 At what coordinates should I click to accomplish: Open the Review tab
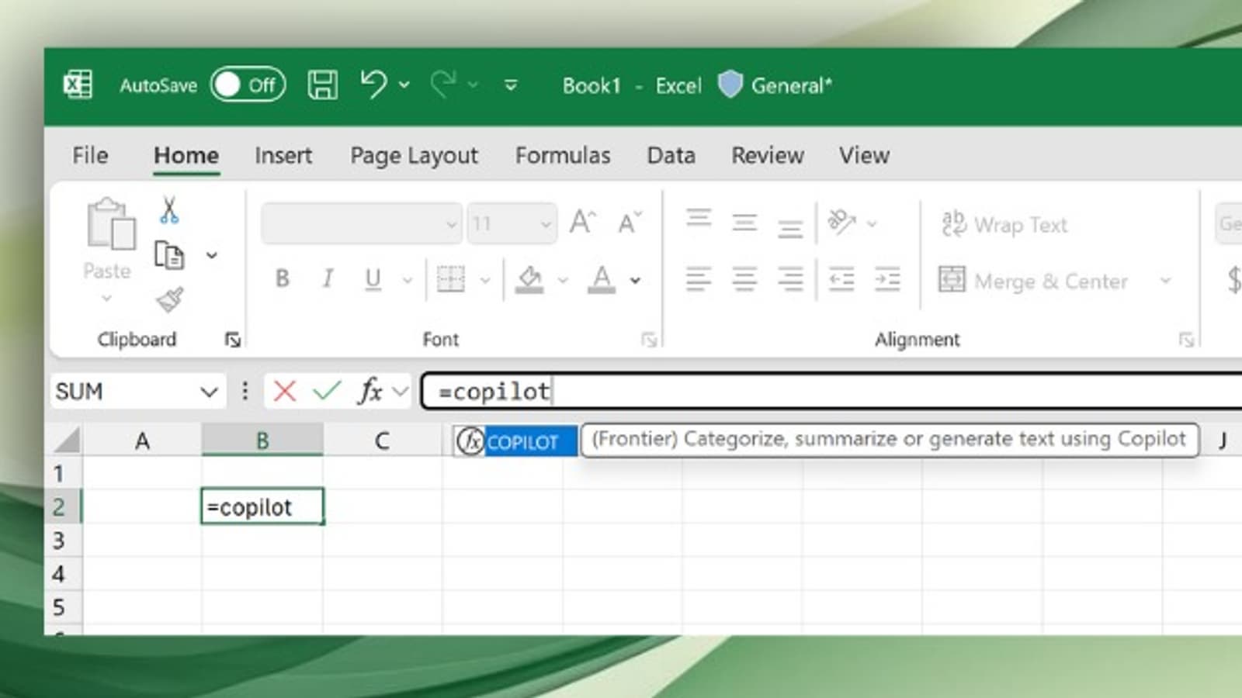pos(767,155)
